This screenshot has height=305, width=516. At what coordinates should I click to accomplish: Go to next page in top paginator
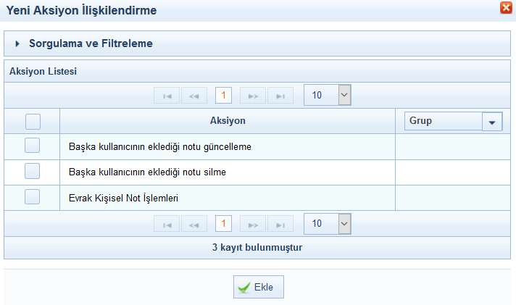tap(253, 96)
